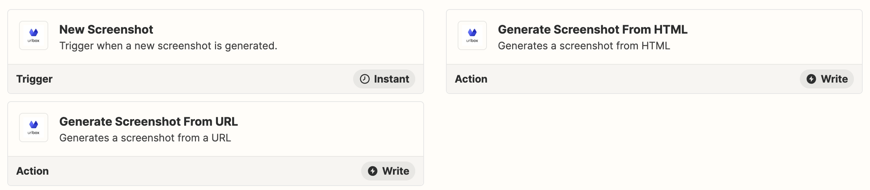Click the Urlbox logo on the HTML screenshot card
The image size is (870, 190).
pos(472,35)
